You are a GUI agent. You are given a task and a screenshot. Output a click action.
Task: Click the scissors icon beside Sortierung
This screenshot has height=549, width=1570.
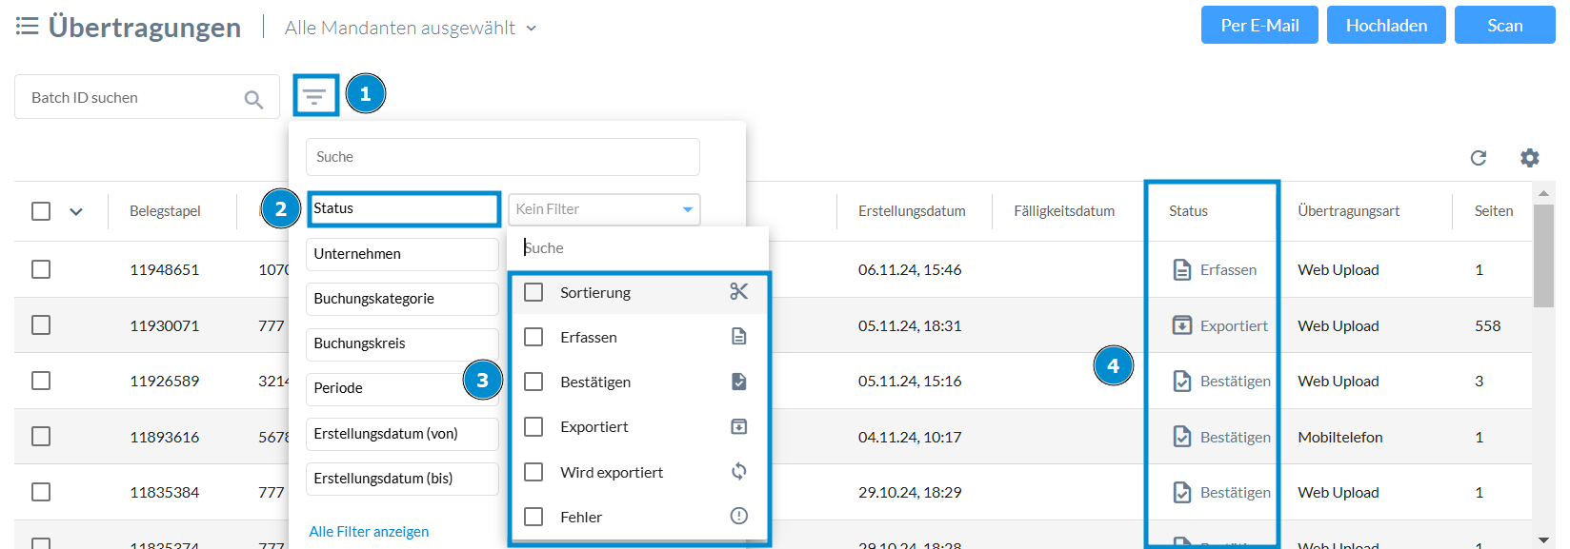[738, 291]
